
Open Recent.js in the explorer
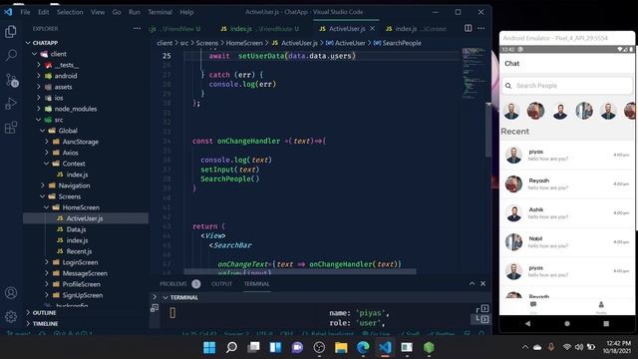(x=79, y=251)
